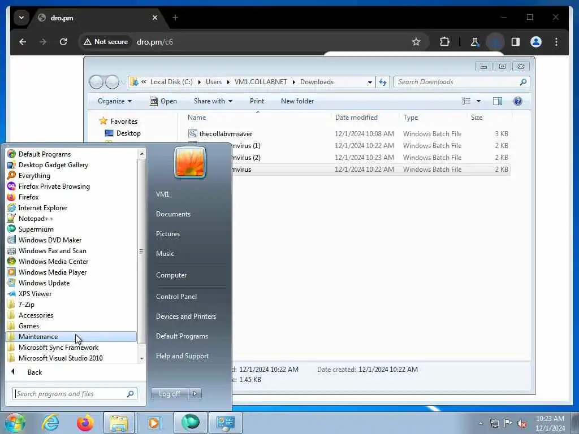The width and height of the screenshot is (579, 434).
Task: Launch Windows Media Center
Action: click(53, 261)
